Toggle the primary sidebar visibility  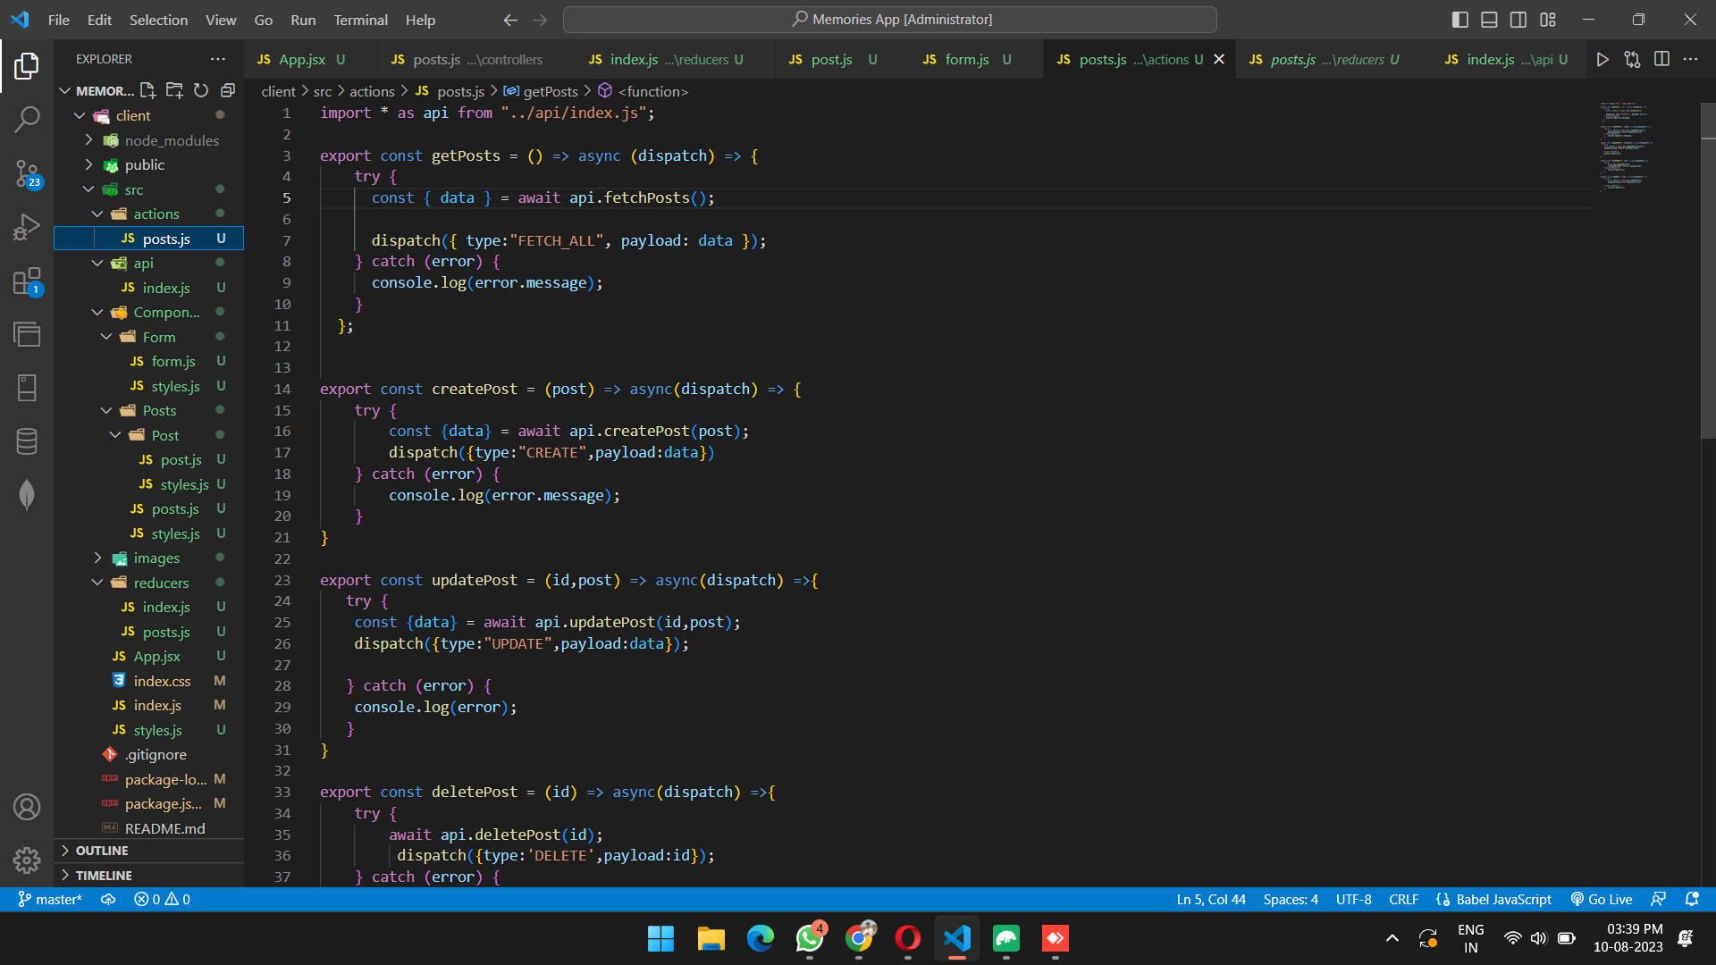(x=1459, y=19)
